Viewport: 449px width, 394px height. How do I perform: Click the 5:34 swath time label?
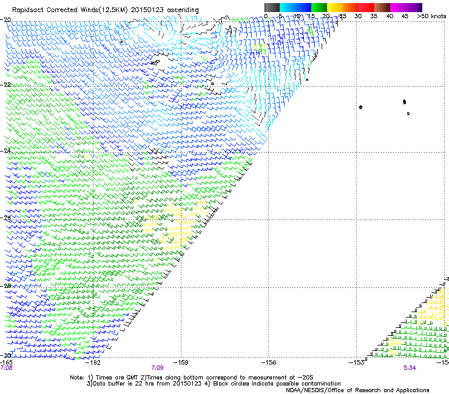(410, 368)
